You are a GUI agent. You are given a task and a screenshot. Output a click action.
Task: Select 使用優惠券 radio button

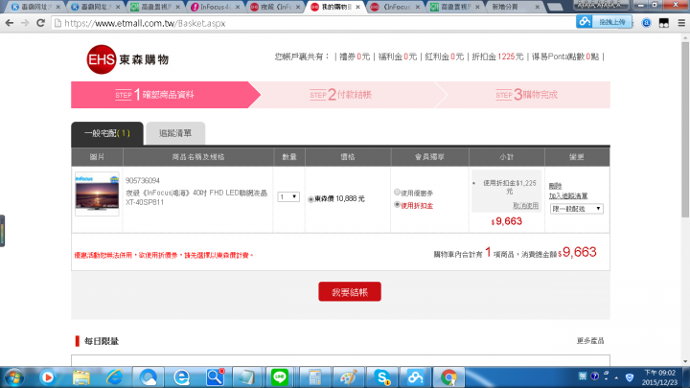click(x=397, y=193)
